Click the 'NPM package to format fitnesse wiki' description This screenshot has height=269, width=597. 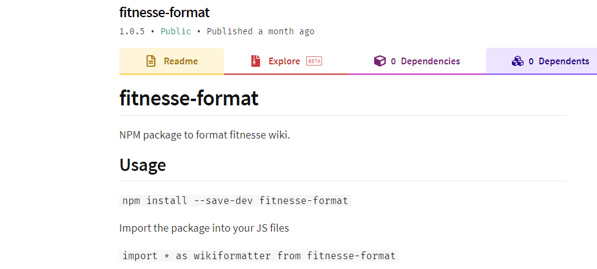point(205,135)
